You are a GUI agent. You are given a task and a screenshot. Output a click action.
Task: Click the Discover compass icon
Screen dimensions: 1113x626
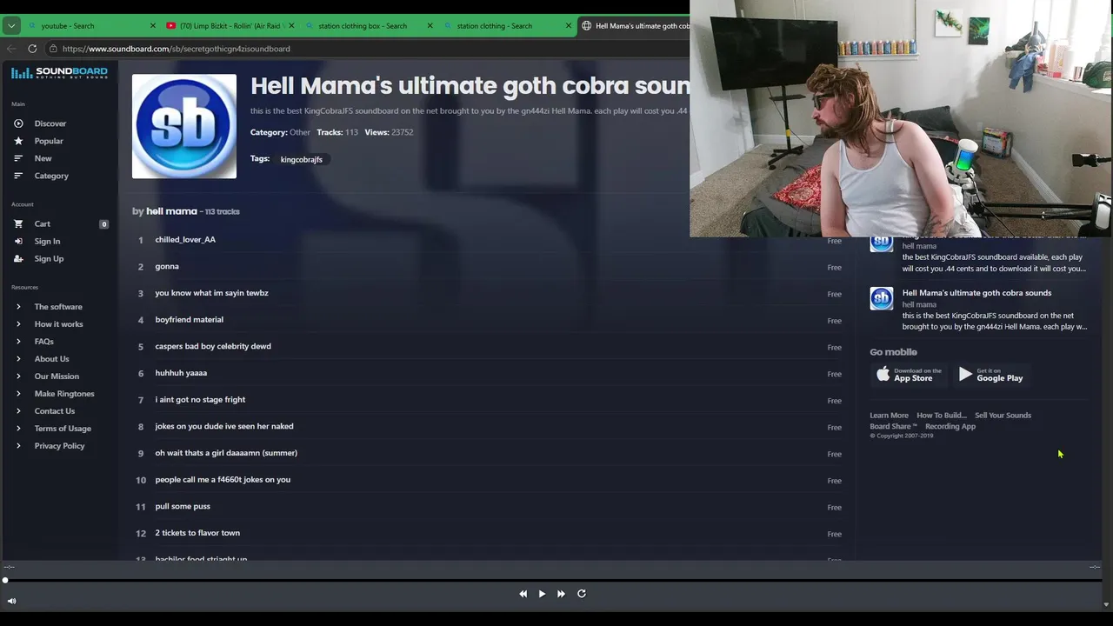click(18, 123)
